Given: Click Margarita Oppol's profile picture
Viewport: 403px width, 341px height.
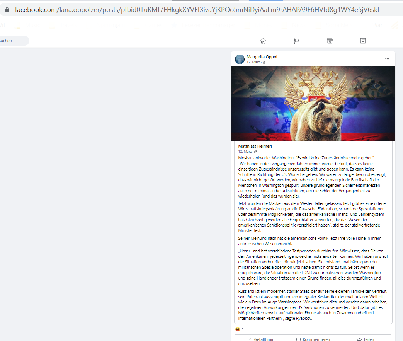Looking at the screenshot, I should pyautogui.click(x=240, y=59).
